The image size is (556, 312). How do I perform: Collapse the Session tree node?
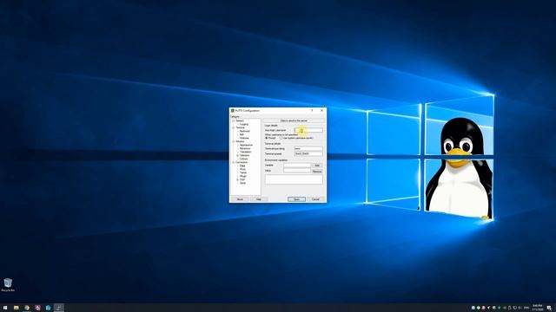point(234,120)
